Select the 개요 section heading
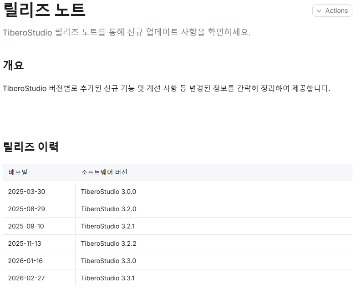This screenshot has height=299, width=361. point(13,65)
